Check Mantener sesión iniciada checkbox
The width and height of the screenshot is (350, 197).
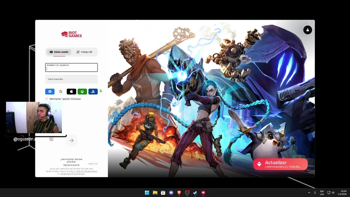(47, 99)
